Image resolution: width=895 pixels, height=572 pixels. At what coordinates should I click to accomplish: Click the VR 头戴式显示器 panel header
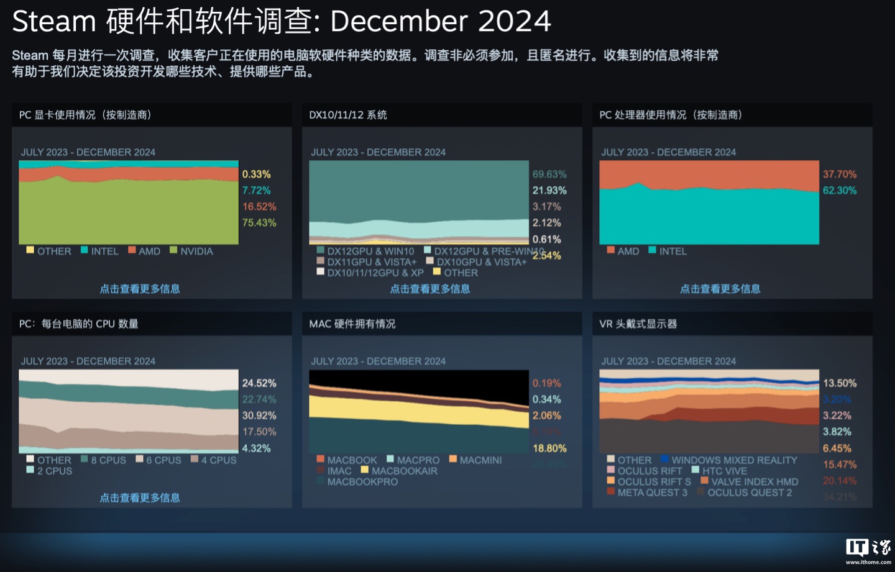pos(732,324)
